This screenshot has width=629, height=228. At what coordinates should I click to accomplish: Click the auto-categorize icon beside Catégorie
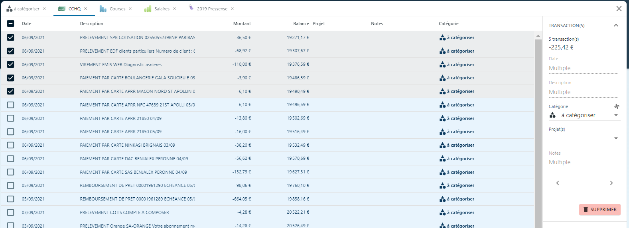point(617,106)
